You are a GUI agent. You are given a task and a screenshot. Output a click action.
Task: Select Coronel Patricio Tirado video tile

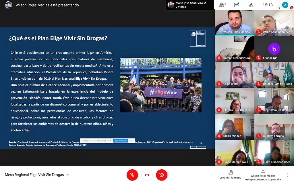coord(274,75)
